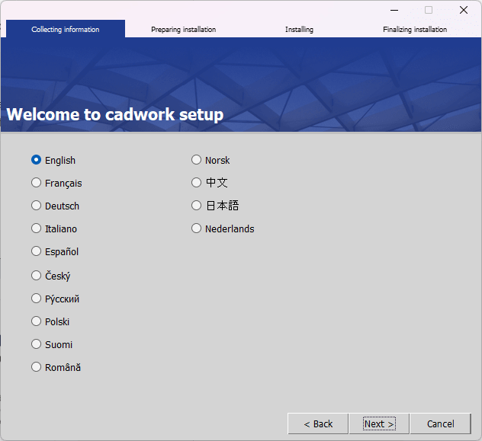Cancel the cadwork setup
The width and height of the screenshot is (482, 441).
tap(441, 423)
